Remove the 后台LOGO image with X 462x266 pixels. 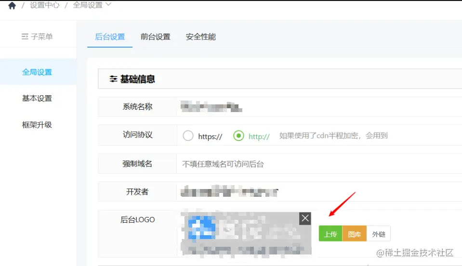[305, 218]
